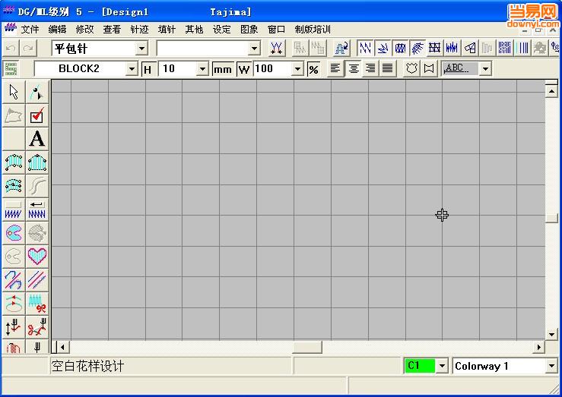The image size is (562, 397).
Task: Select the letter A lettering tool
Action: tap(37, 139)
